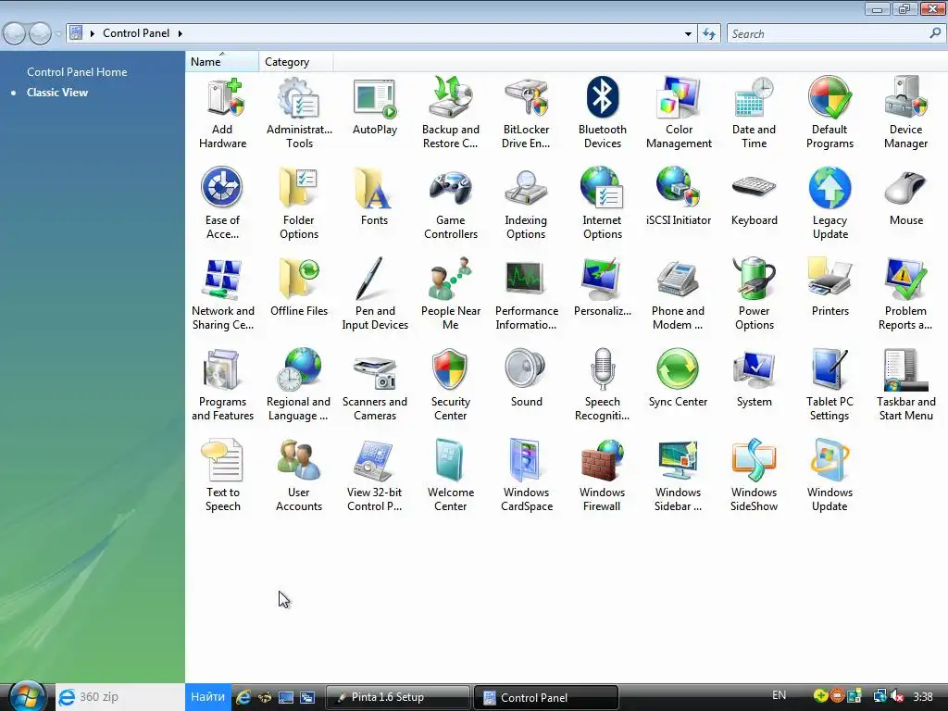948x711 pixels.
Task: Open Phone and Modem Options
Action: (x=678, y=293)
